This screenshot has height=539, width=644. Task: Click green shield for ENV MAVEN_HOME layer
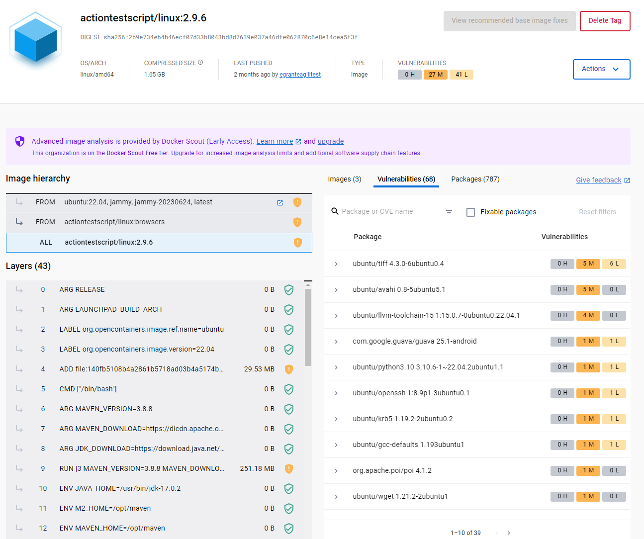point(289,529)
